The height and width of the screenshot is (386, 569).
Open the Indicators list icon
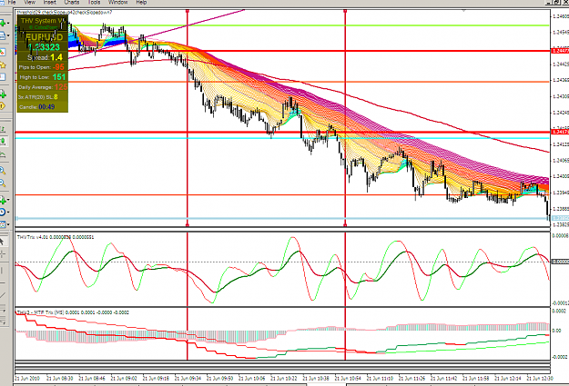coord(3,200)
